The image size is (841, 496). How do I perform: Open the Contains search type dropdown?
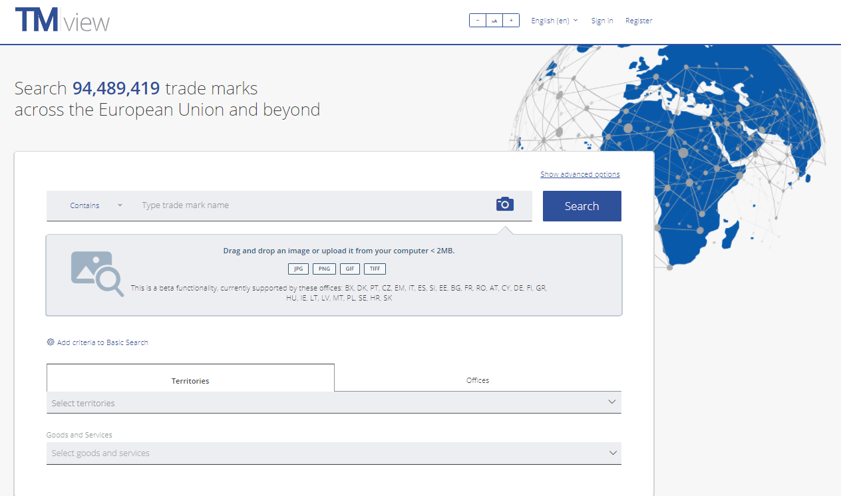pos(96,205)
